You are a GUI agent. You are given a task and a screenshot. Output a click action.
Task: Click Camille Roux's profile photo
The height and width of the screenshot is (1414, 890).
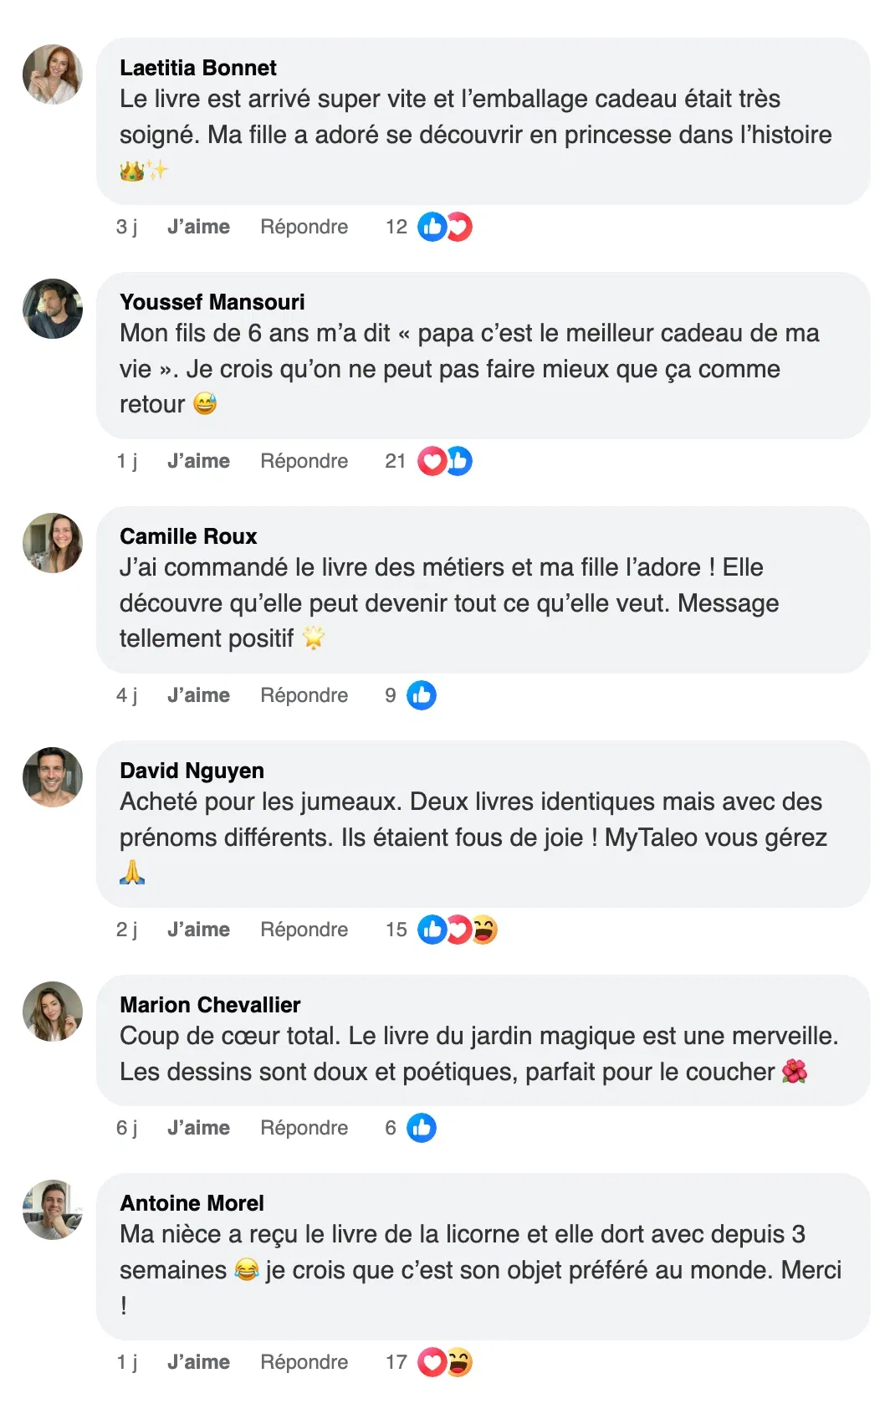[53, 543]
